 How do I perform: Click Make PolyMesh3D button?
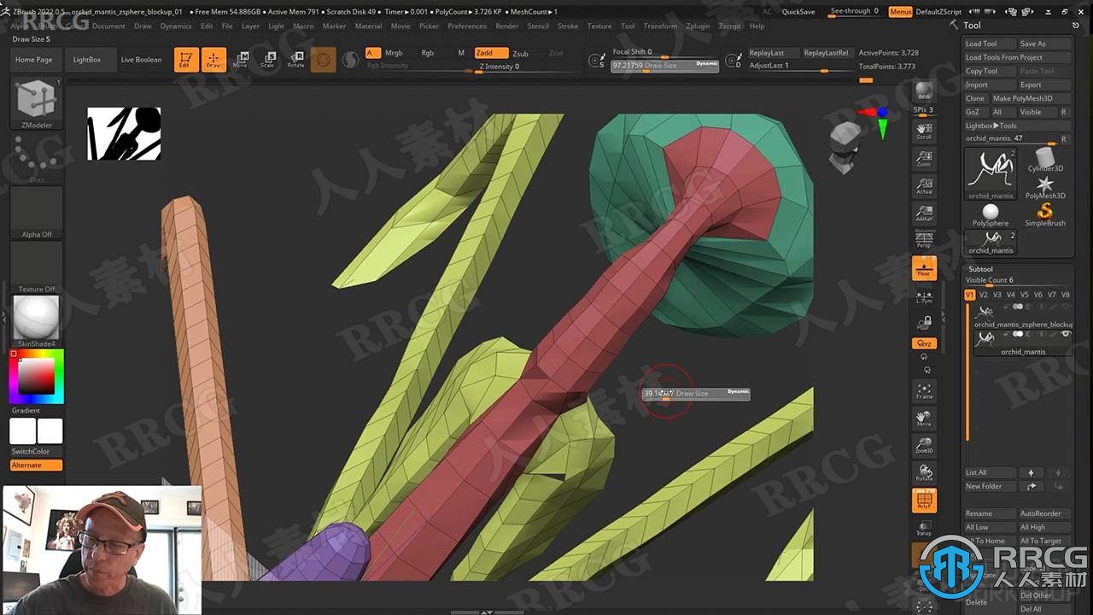(x=1030, y=98)
